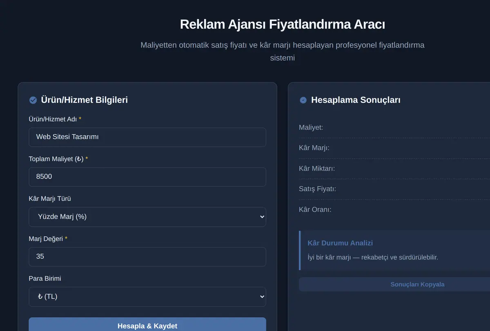Click the Kâr Miktarı: result row label
This screenshot has height=331, width=490.
click(x=317, y=168)
